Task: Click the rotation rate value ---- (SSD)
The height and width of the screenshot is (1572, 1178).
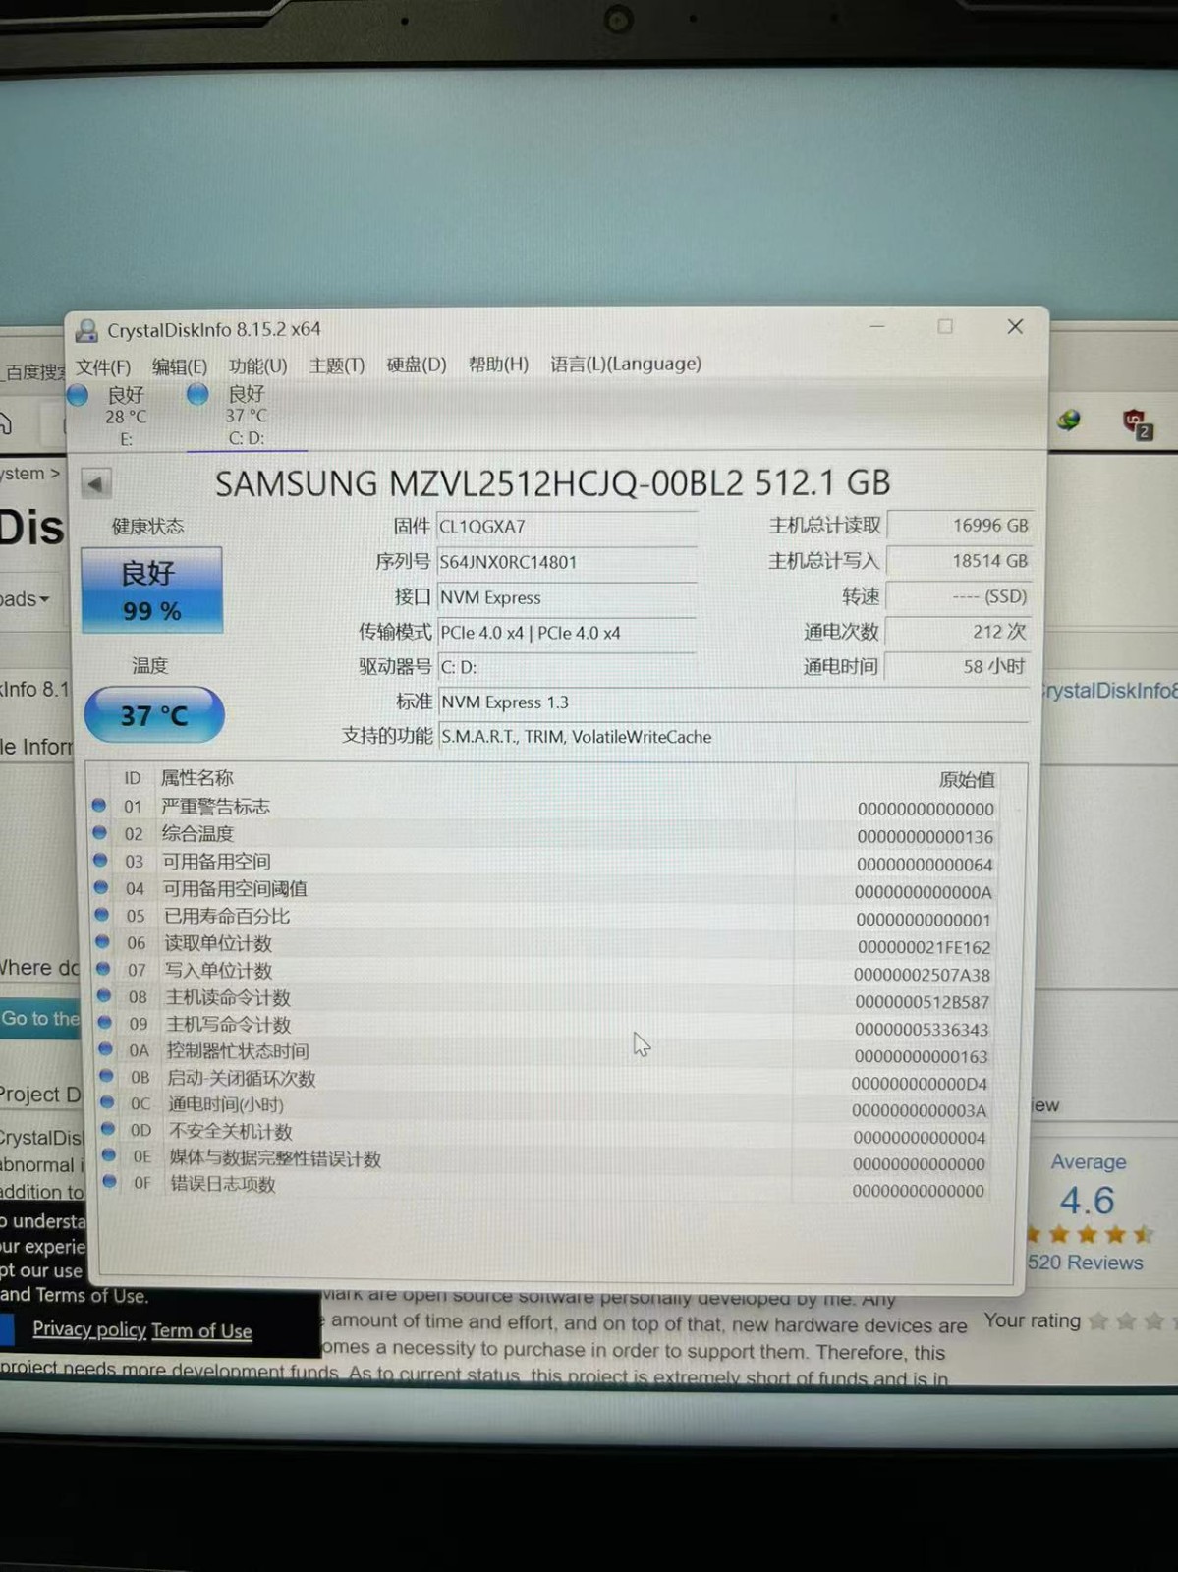Action: click(959, 596)
